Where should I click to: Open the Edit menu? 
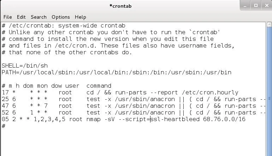coord(21,17)
